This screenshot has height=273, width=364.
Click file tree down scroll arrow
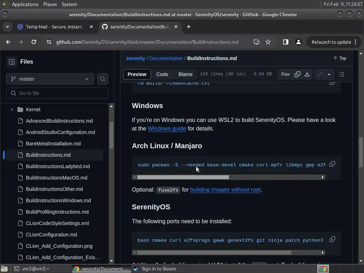(111, 261)
